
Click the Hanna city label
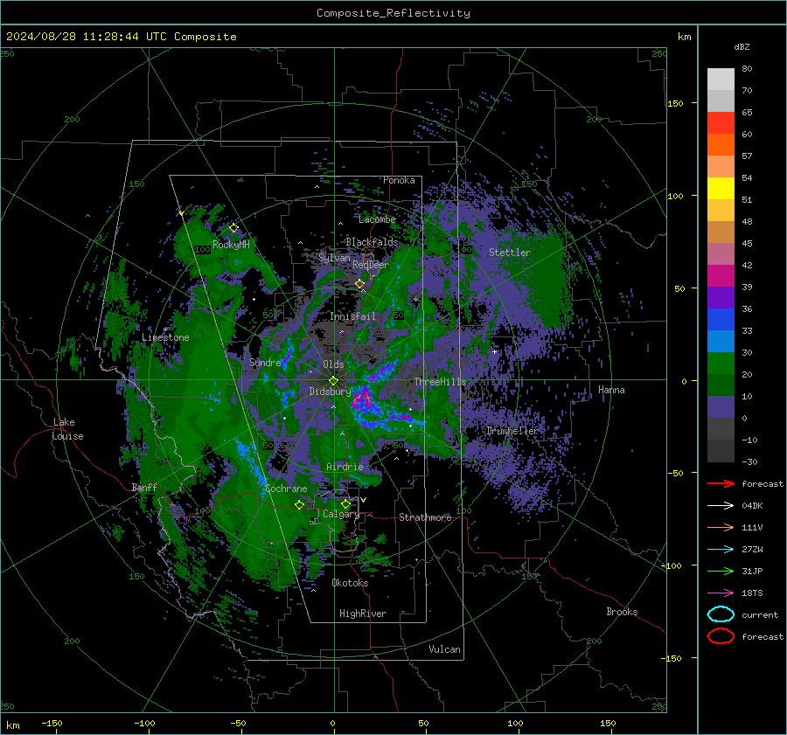pyautogui.click(x=611, y=390)
